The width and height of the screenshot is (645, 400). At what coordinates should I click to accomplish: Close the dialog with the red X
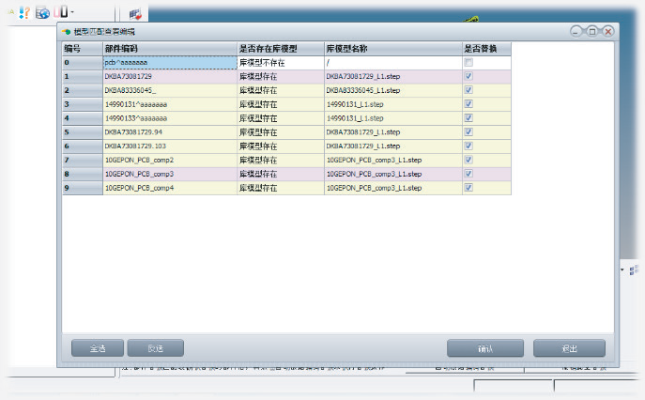(607, 32)
